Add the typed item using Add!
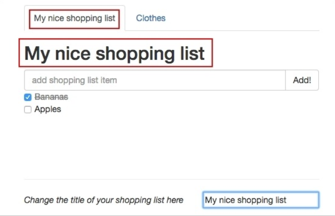 302,80
